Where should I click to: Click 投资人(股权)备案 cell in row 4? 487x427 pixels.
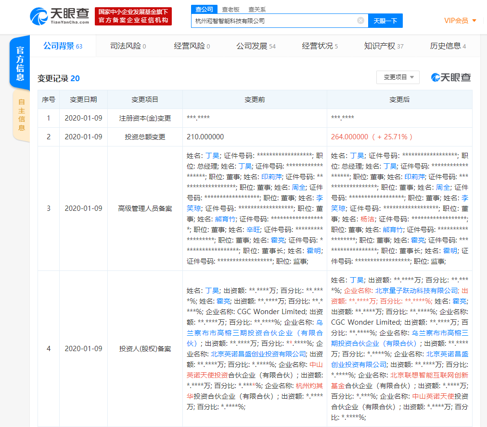point(145,349)
